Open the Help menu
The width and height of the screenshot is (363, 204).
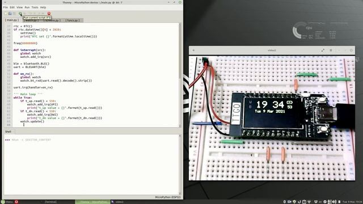pyautogui.click(x=43, y=7)
